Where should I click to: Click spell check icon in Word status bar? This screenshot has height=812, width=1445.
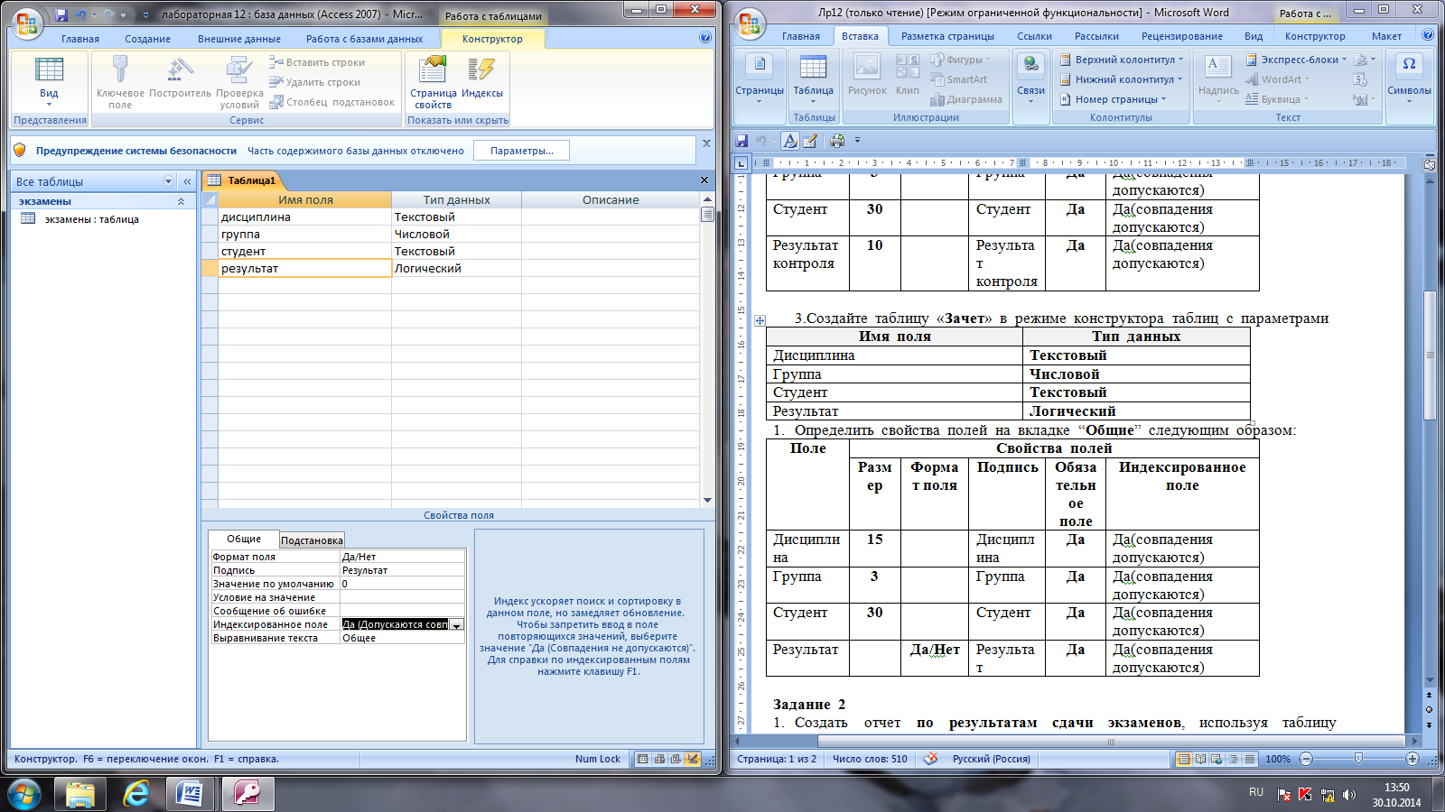coord(930,759)
